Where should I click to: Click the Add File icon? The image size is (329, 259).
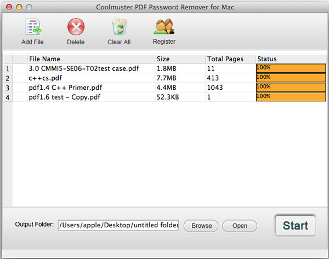33,27
